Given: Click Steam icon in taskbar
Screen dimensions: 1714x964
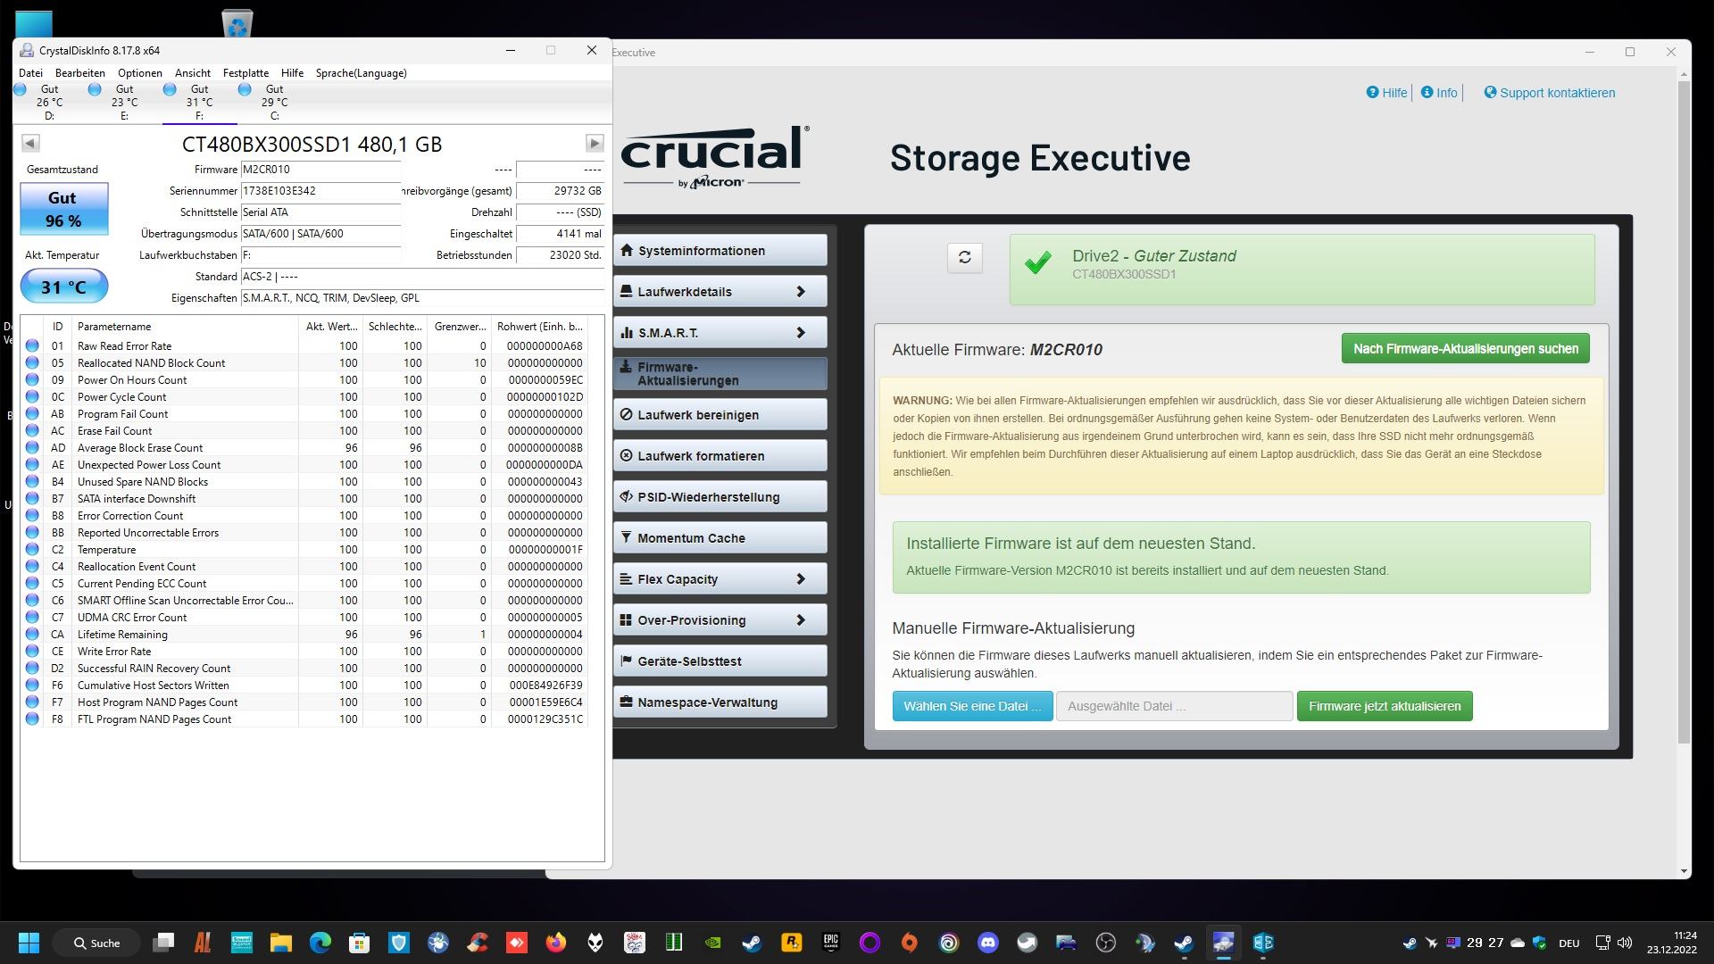Looking at the screenshot, I should pyautogui.click(x=752, y=943).
